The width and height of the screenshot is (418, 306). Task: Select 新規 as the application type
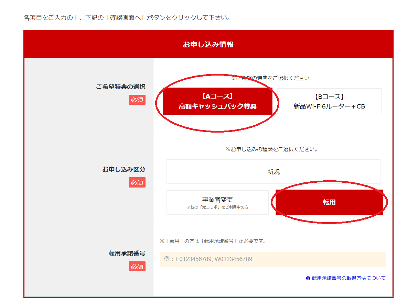[274, 172]
